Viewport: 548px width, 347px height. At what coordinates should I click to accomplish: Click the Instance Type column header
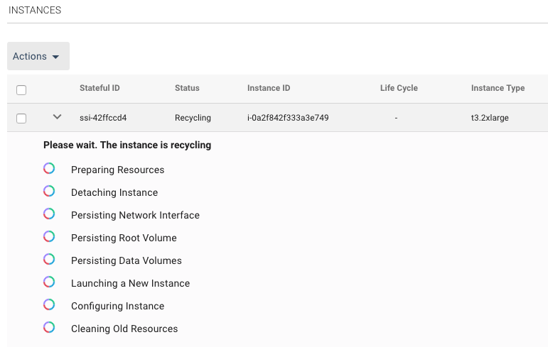(x=498, y=88)
